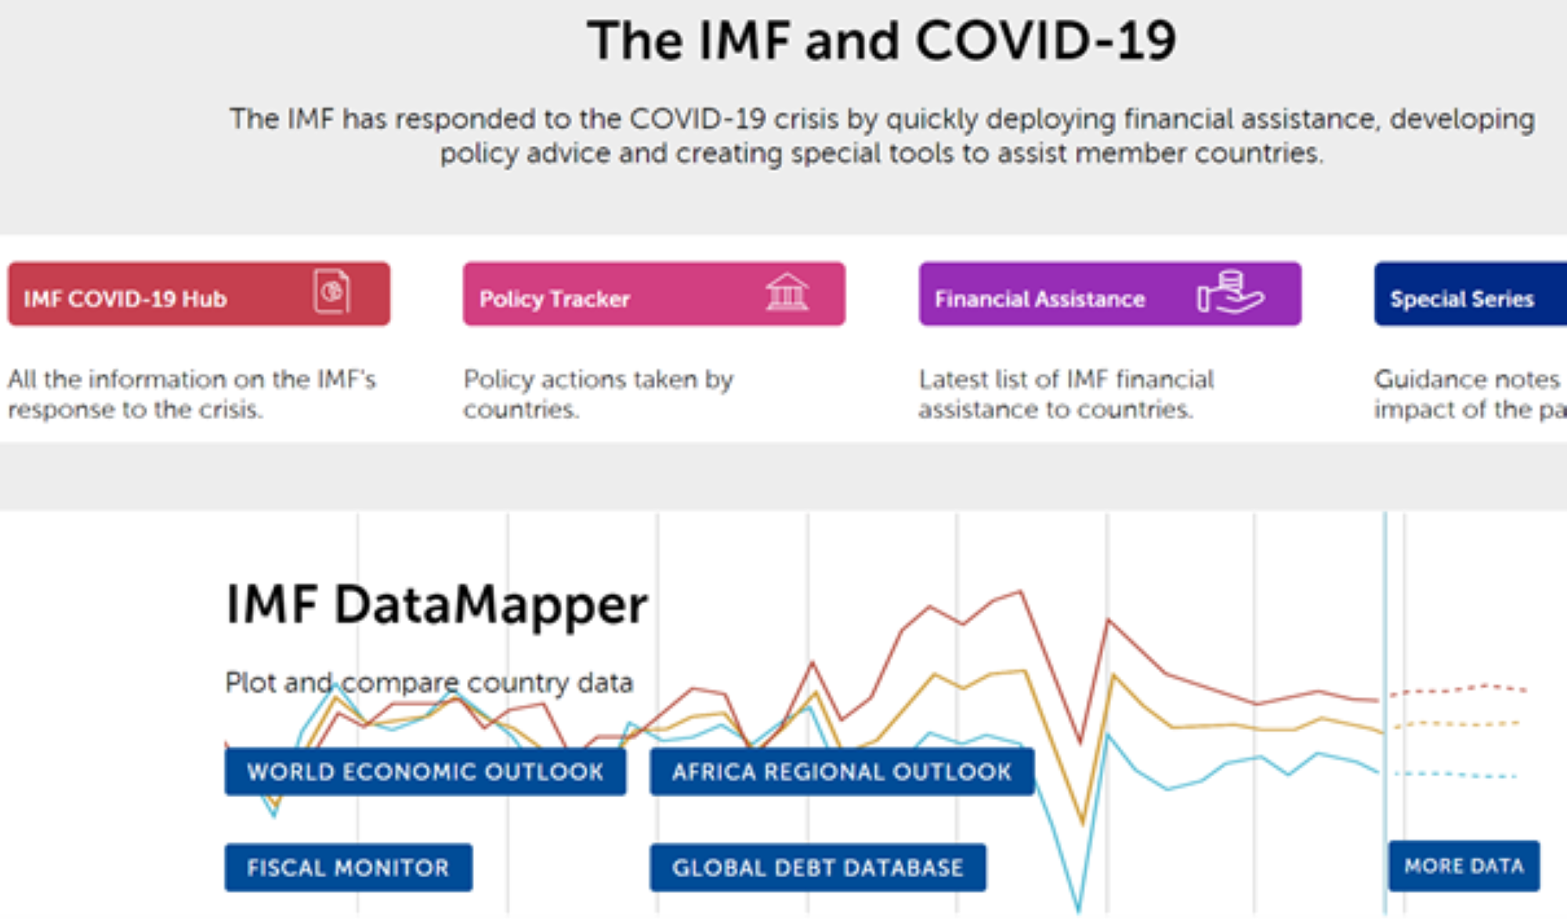
Task: Click the light-blue vertical chart marker
Action: (1385, 626)
